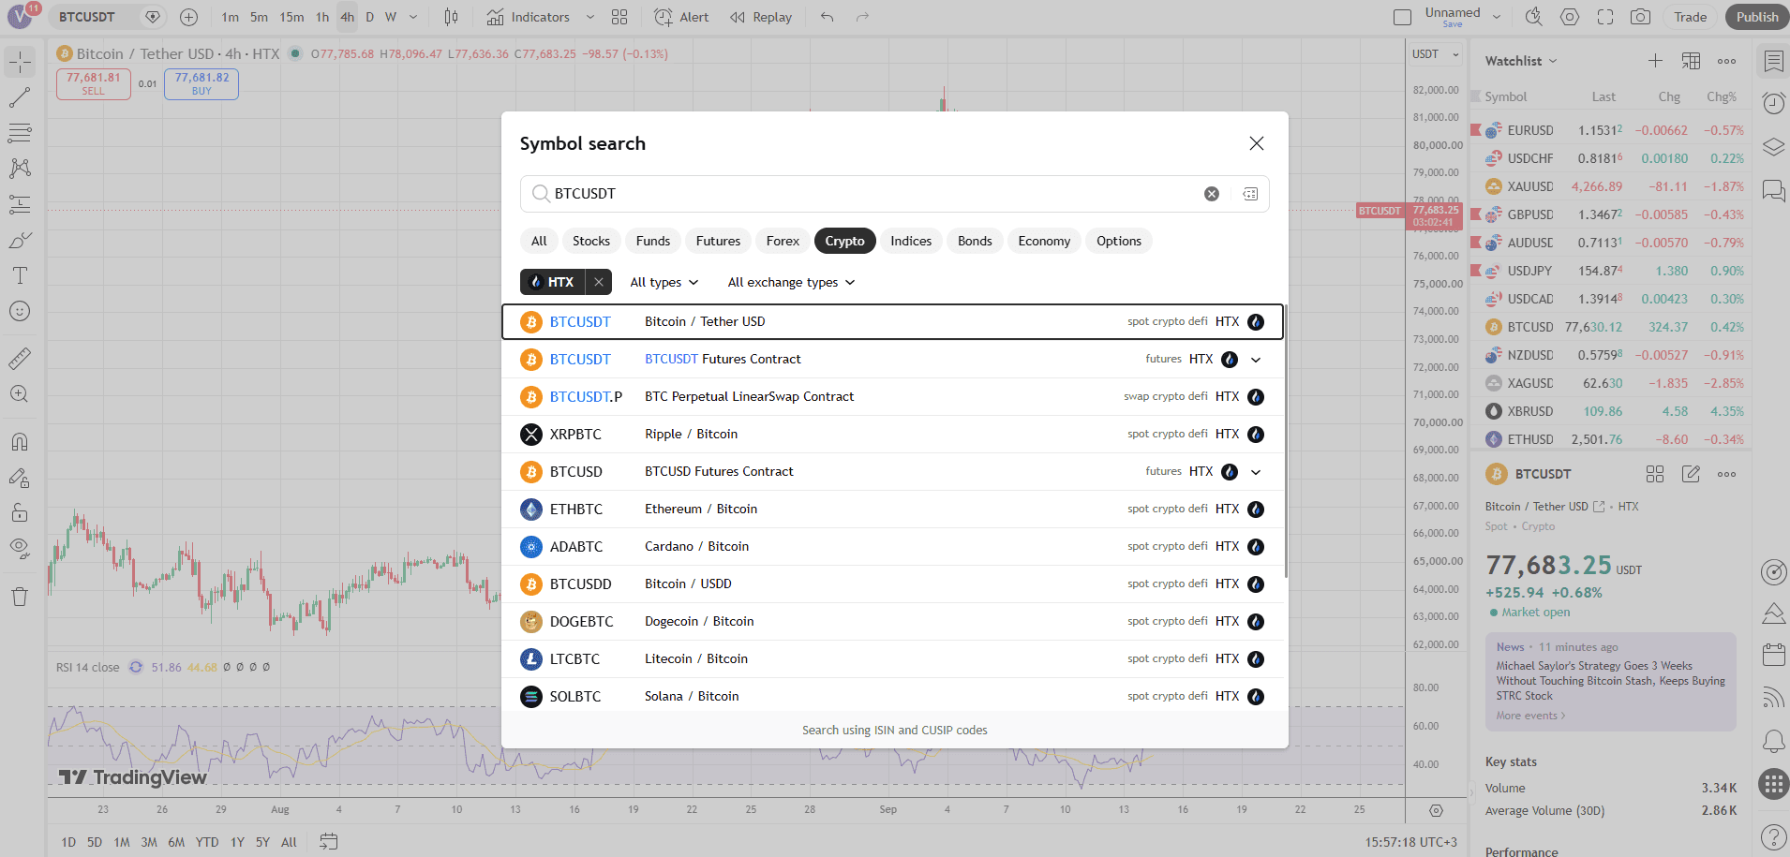Take a chart snapshot with camera icon
This screenshot has width=1790, height=857.
click(x=1641, y=17)
